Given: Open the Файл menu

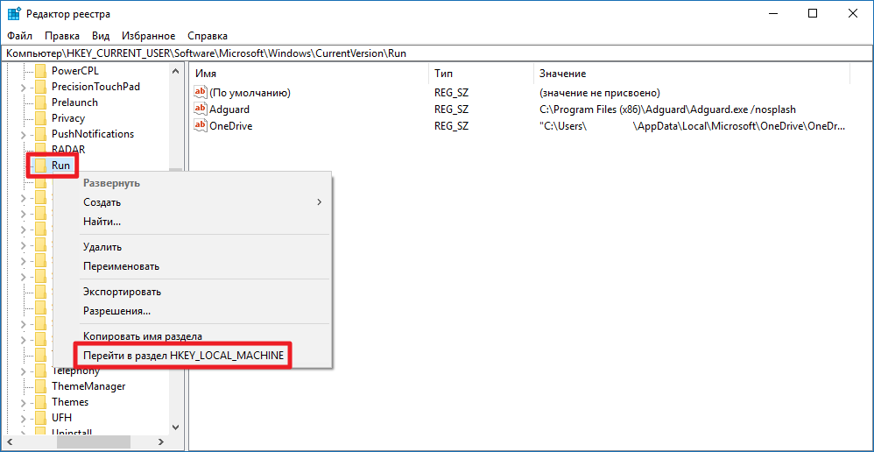Looking at the screenshot, I should pos(18,36).
